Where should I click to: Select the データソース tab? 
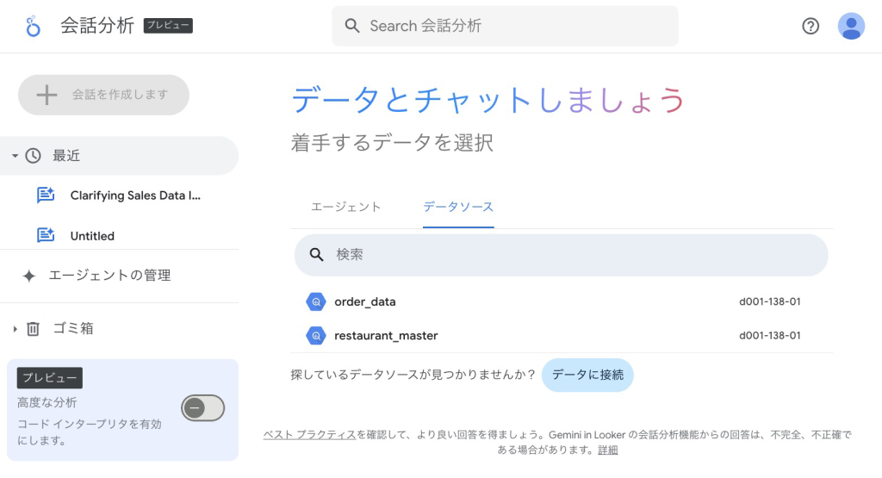(458, 207)
